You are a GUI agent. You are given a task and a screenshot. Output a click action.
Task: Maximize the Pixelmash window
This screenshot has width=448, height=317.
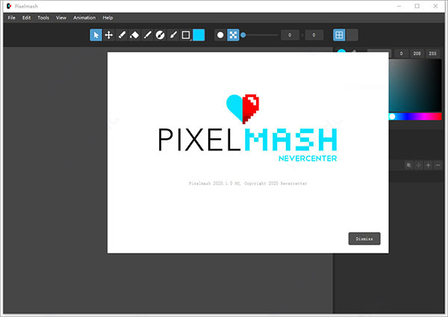pos(417,6)
